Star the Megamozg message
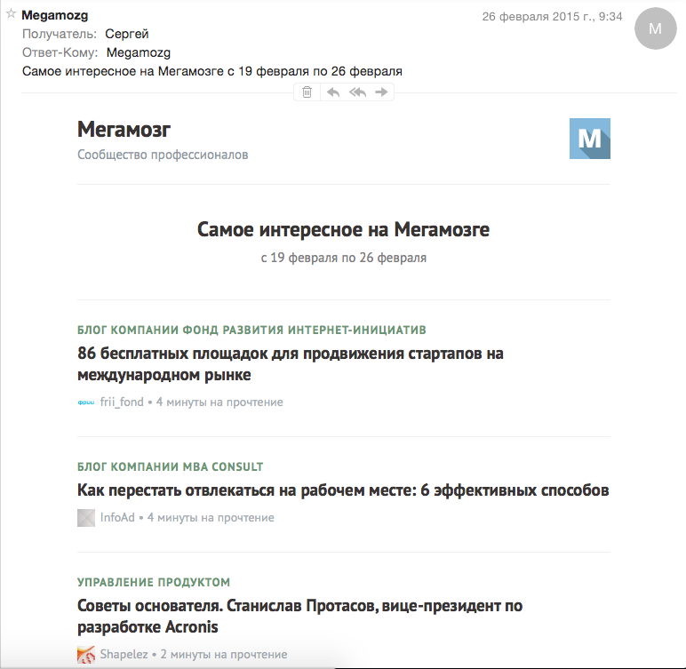686x669 pixels. [x=11, y=13]
